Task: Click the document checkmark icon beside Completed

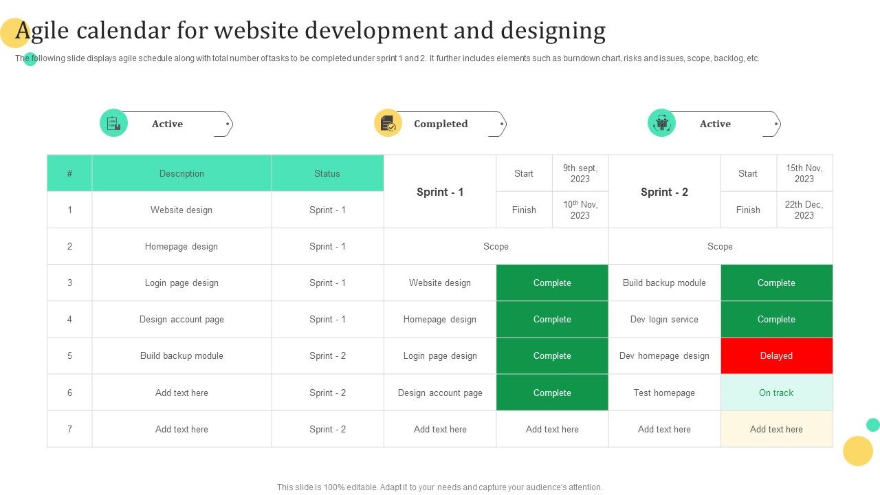Action: (388, 123)
